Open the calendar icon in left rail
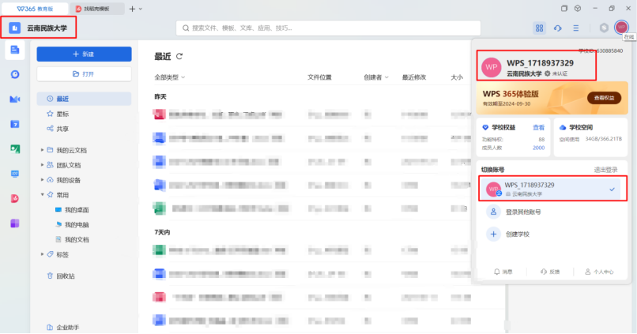This screenshot has height=334, width=637. pyautogui.click(x=15, y=124)
